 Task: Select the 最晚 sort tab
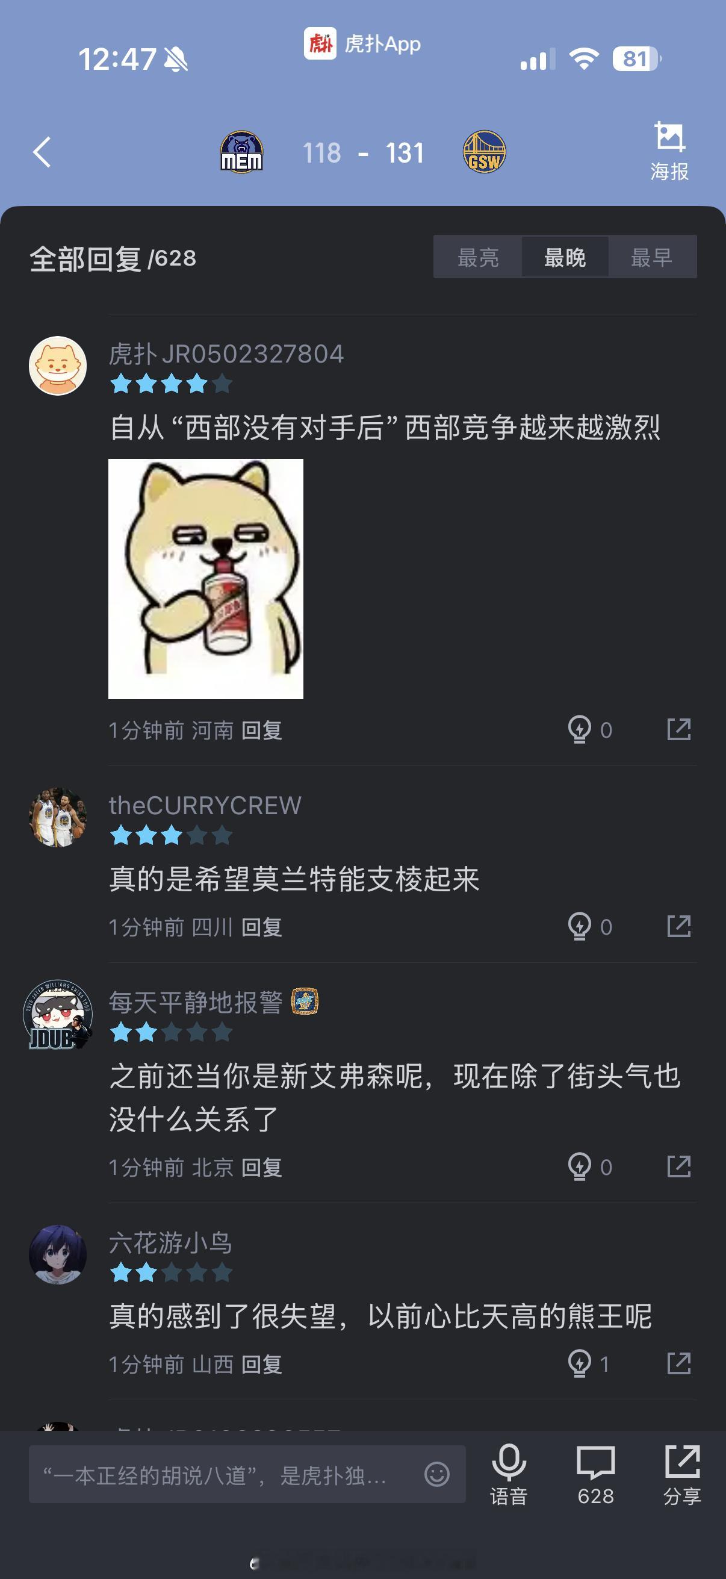[565, 257]
